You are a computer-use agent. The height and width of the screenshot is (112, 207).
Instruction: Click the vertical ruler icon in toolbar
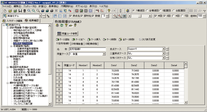120,11
